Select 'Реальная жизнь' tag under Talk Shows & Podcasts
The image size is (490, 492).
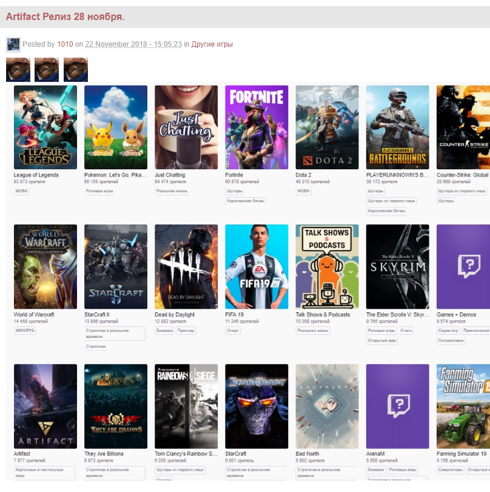(x=313, y=331)
